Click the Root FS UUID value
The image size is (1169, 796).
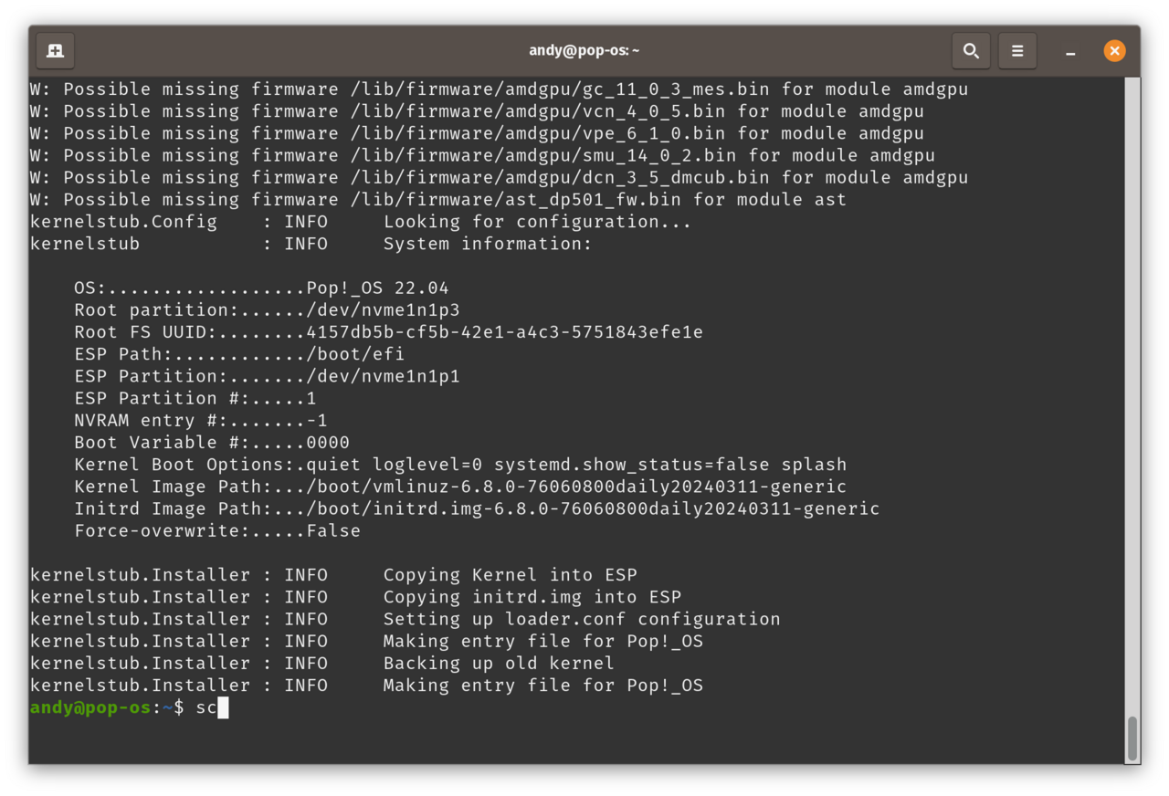coord(505,332)
